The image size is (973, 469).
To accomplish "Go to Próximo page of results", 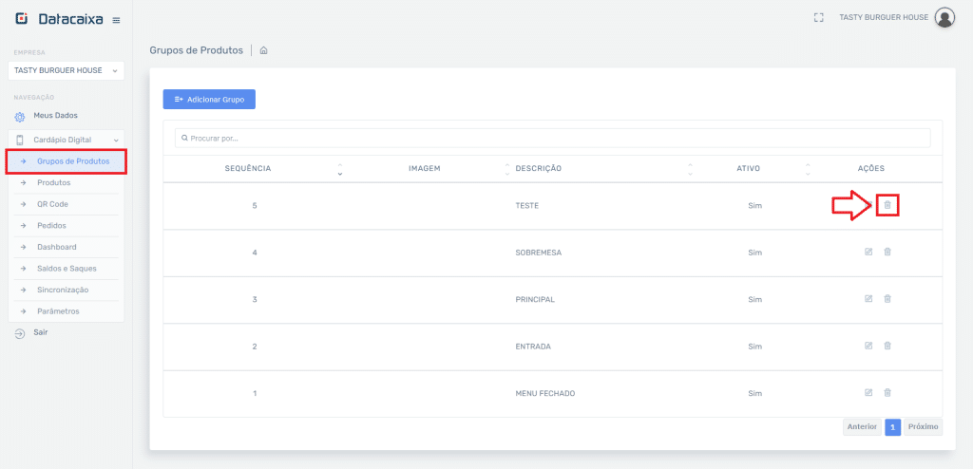I will point(923,427).
